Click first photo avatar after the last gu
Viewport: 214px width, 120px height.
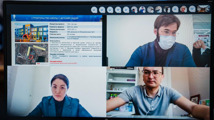134,10
